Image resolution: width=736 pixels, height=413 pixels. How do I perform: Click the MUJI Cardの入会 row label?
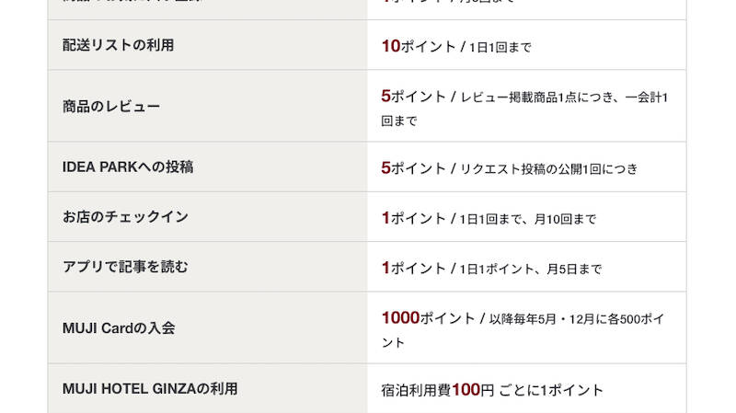coord(119,327)
